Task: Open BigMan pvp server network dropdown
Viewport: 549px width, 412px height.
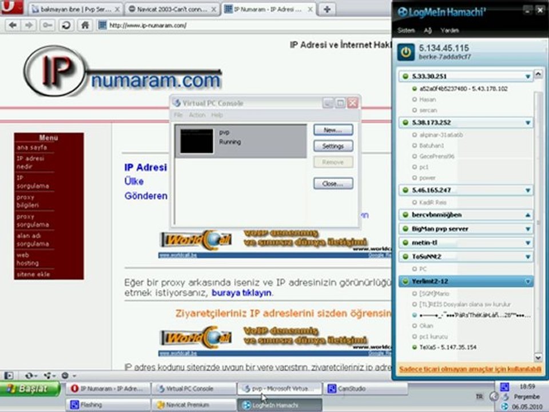Action: click(528, 229)
